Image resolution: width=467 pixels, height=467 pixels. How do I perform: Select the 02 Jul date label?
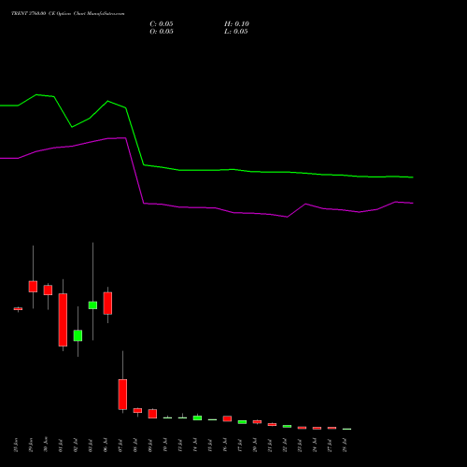coord(76,446)
